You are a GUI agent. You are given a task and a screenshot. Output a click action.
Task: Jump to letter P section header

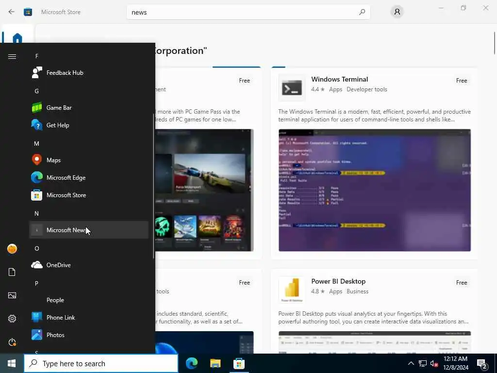[37, 283]
